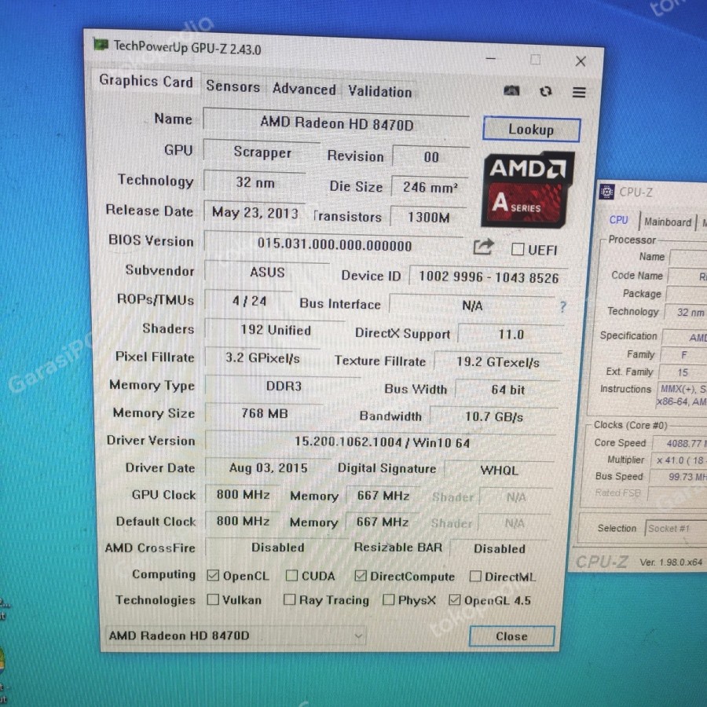Screen dimensions: 707x707
Task: Switch to the Sensors tab
Action: 233,86
